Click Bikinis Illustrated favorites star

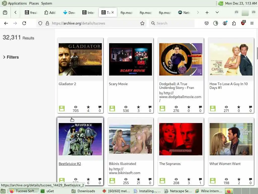pos(139,179)
